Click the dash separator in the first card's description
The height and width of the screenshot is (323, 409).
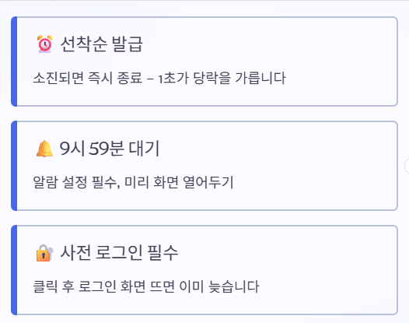pyautogui.click(x=150, y=79)
